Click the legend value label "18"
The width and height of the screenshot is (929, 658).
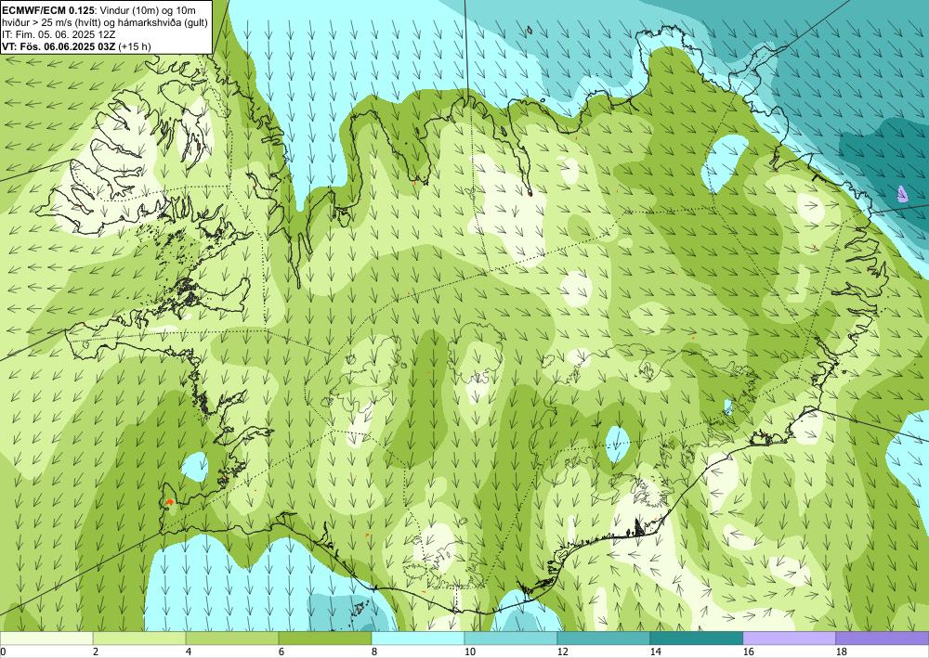point(841,652)
